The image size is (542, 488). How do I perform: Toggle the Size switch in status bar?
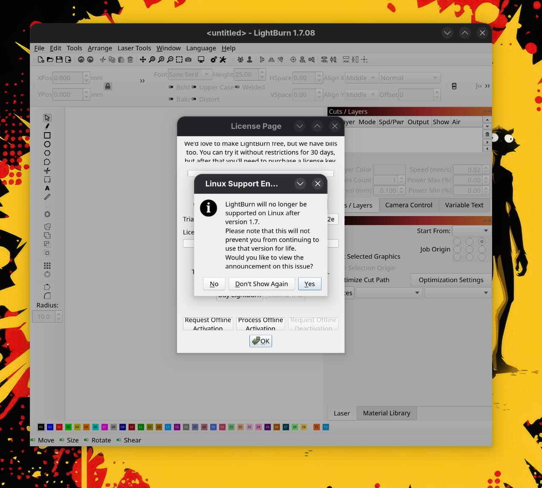point(62,440)
